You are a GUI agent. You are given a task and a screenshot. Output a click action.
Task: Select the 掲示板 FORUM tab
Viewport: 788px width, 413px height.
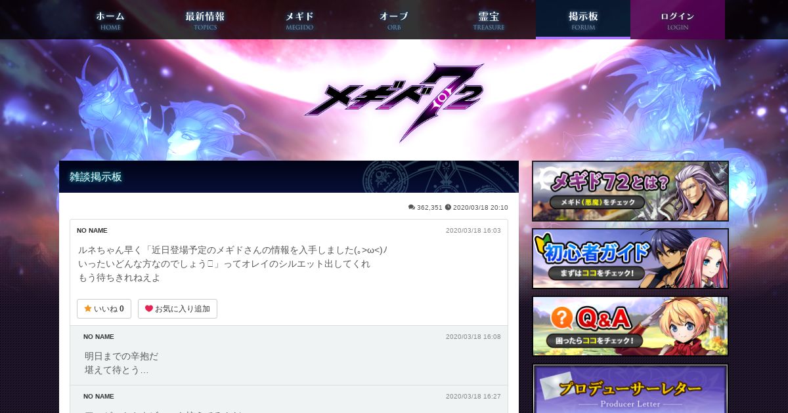click(583, 20)
